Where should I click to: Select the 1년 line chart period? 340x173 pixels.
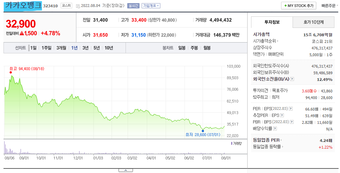click(x=74, y=48)
